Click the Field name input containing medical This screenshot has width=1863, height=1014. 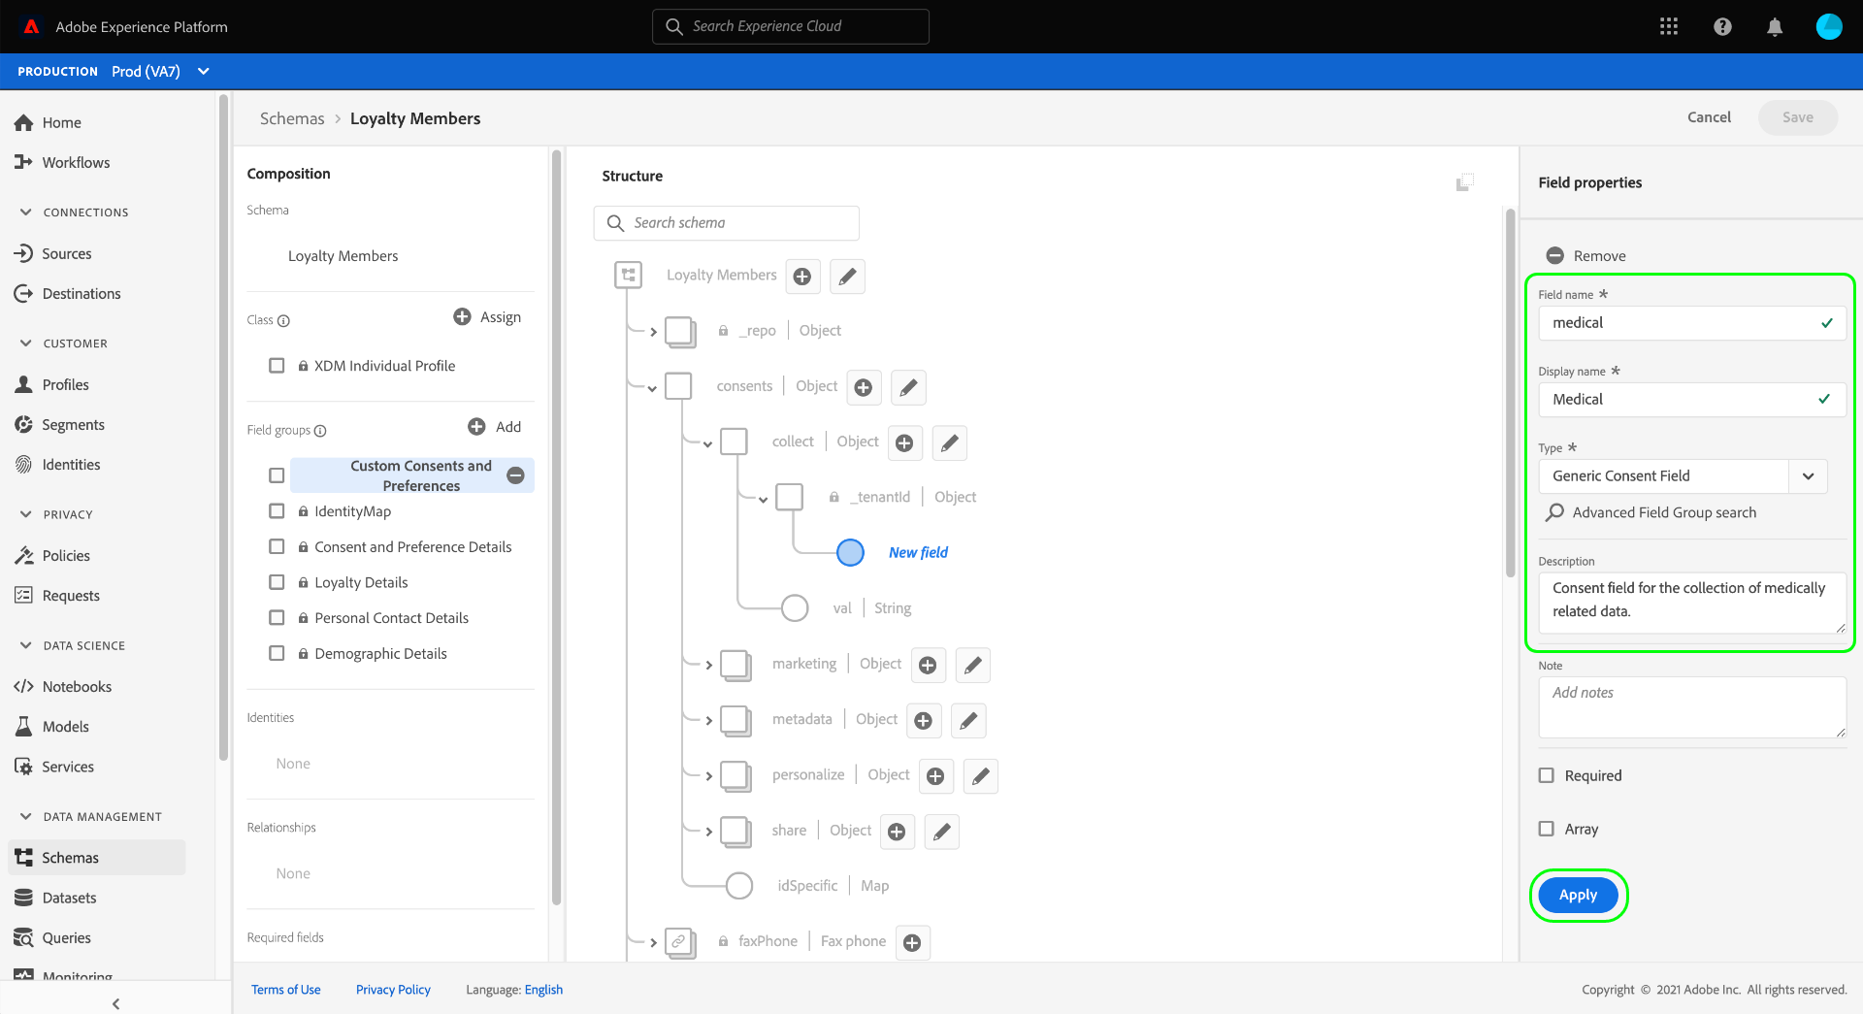1691,323
